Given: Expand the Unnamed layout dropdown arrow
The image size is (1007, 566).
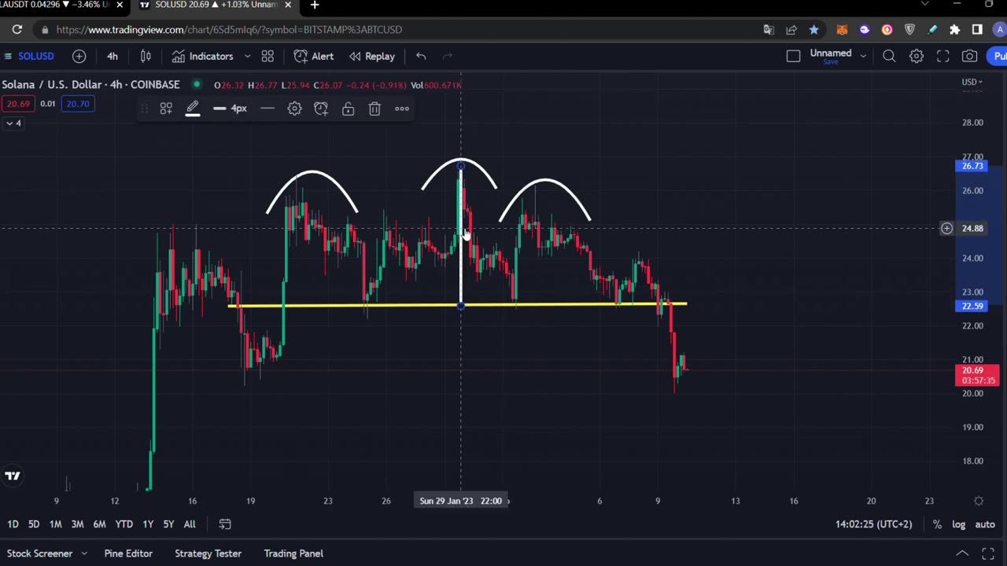Looking at the screenshot, I should [x=863, y=57].
